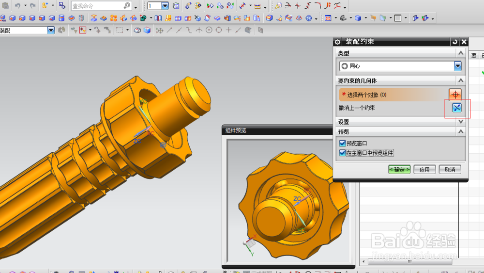Open dropdown arrow next to black square icon
Image resolution: width=484 pixels, height=273 pixels.
click(x=406, y=18)
